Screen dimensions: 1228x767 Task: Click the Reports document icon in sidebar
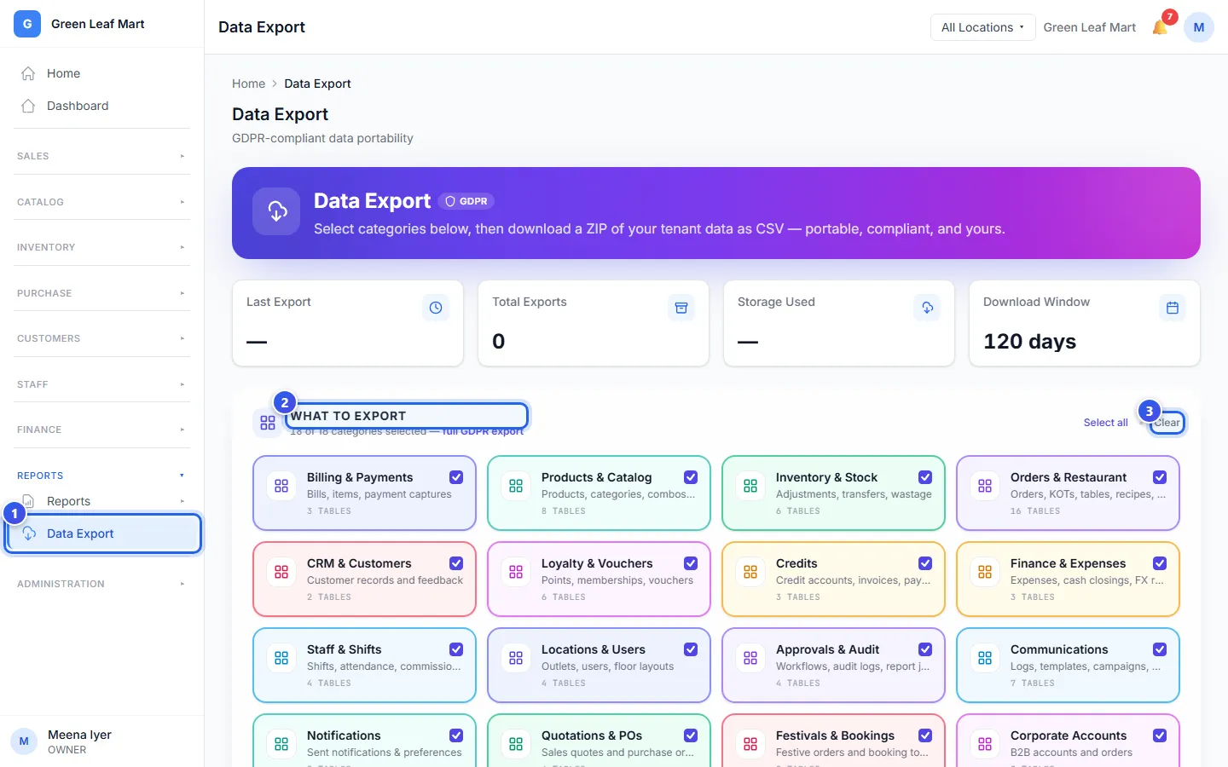click(28, 501)
